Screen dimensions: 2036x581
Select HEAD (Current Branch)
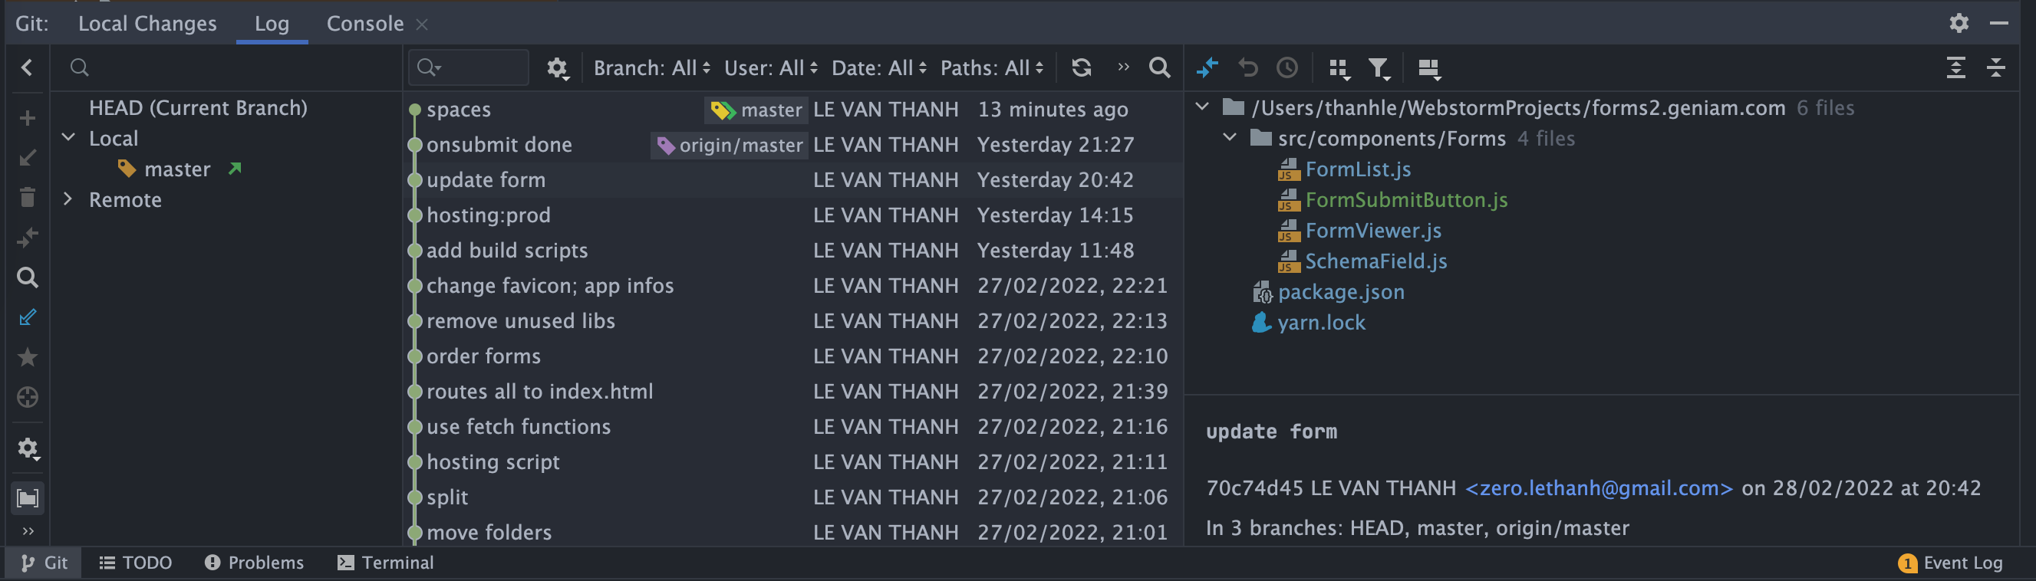click(x=198, y=107)
